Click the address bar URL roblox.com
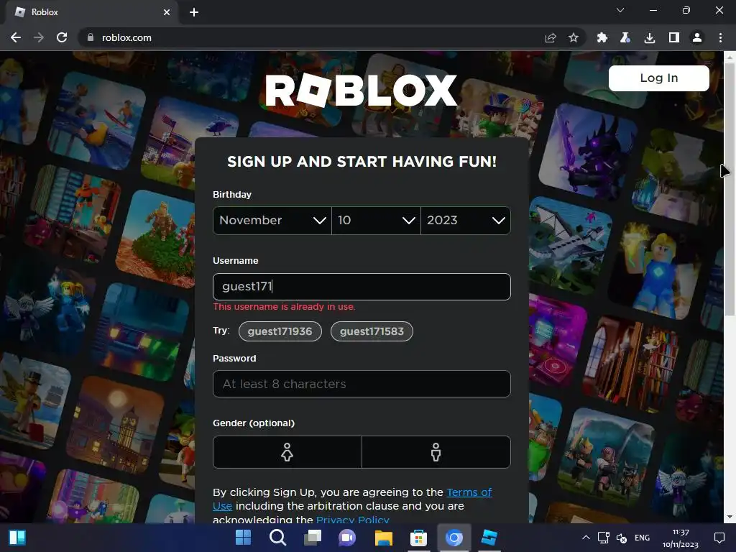The image size is (736, 552). coord(126,37)
